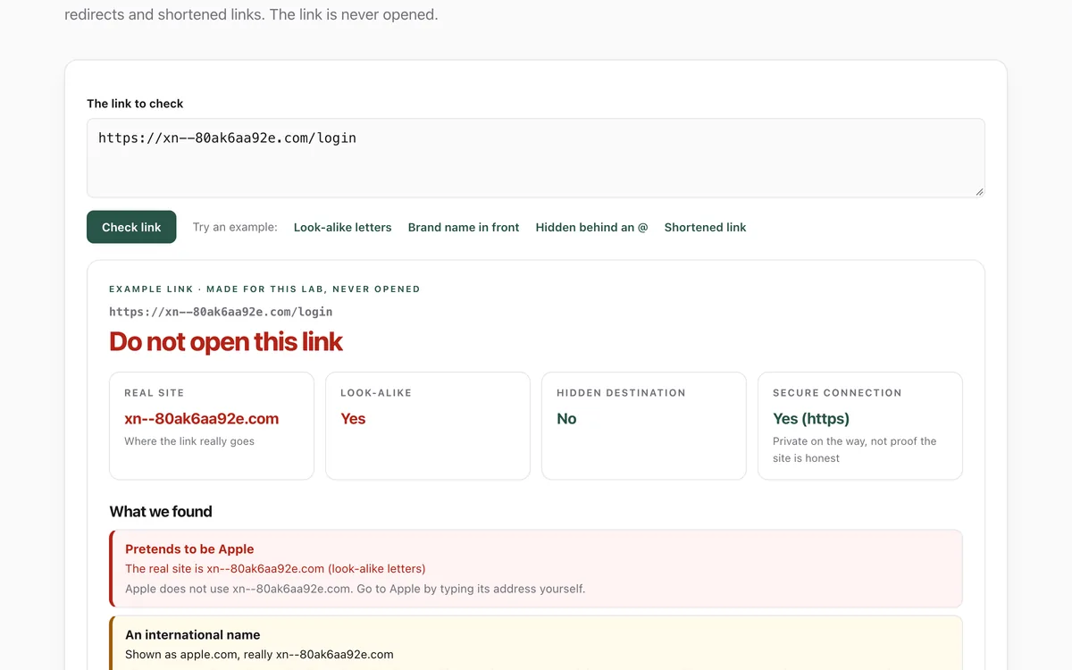Click the 'Try an example:' label

click(x=235, y=227)
